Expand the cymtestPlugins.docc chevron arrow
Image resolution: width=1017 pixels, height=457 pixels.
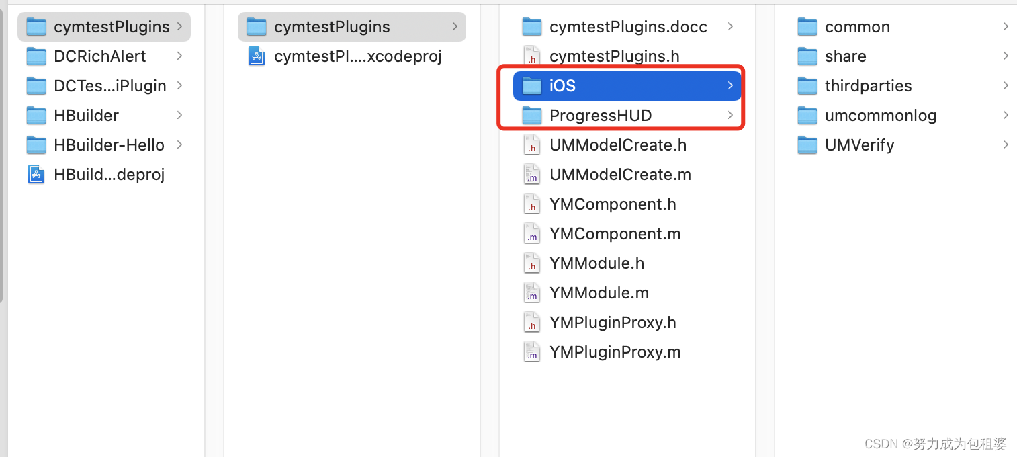click(730, 27)
